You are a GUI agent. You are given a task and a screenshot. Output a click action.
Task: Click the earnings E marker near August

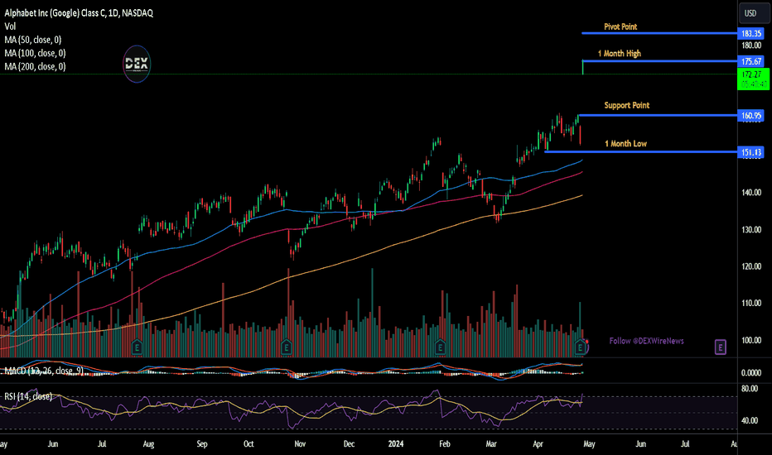(x=137, y=347)
